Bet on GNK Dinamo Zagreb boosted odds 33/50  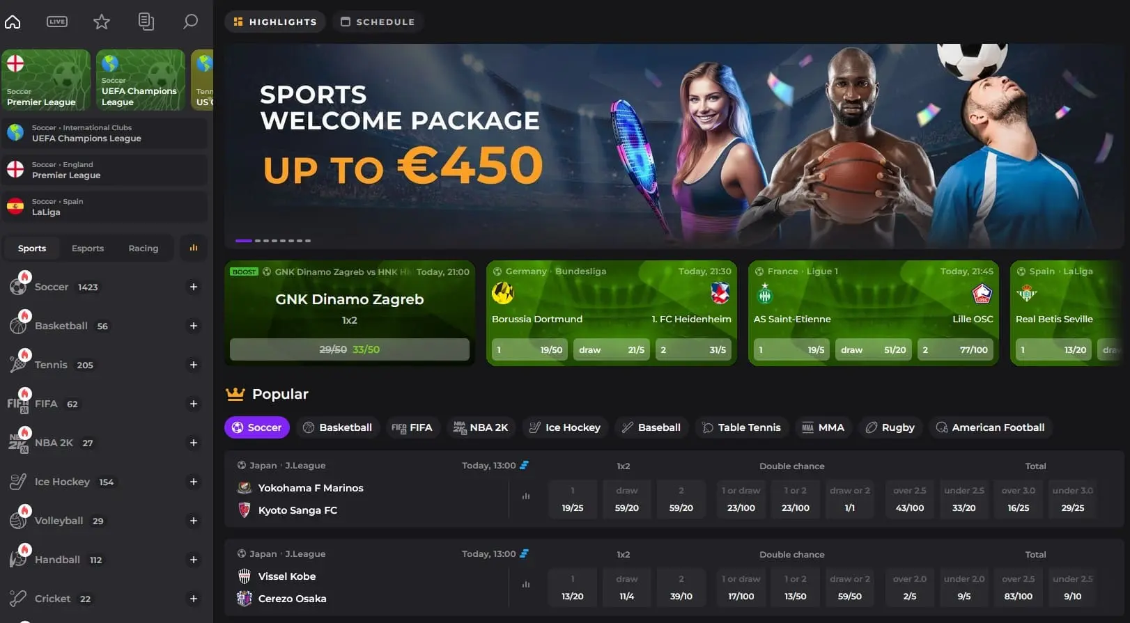click(350, 349)
